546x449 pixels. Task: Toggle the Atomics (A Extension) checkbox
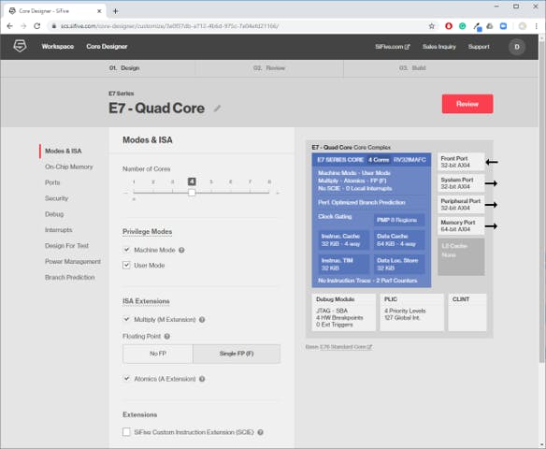point(126,378)
